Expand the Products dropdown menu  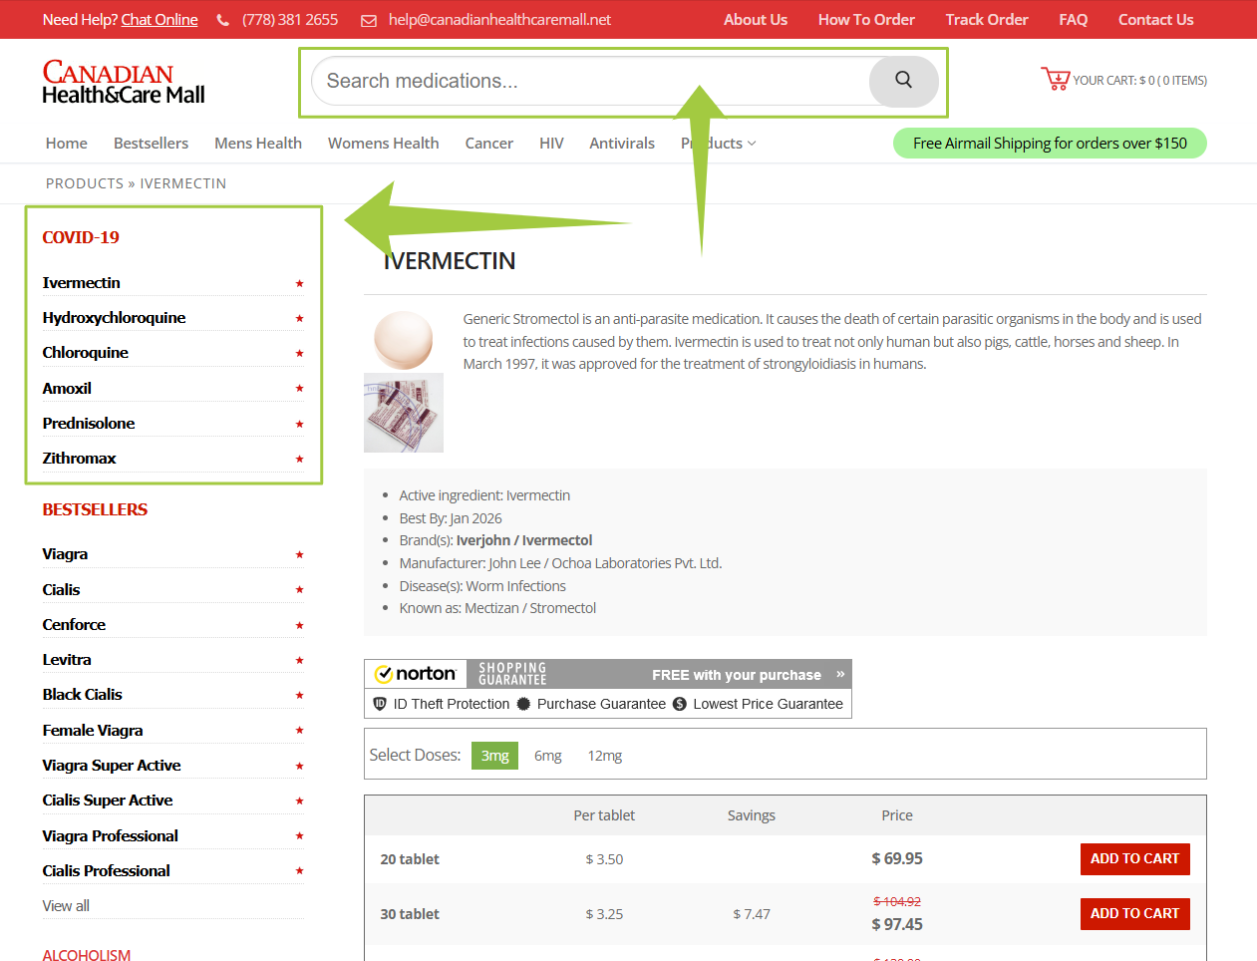[719, 144]
